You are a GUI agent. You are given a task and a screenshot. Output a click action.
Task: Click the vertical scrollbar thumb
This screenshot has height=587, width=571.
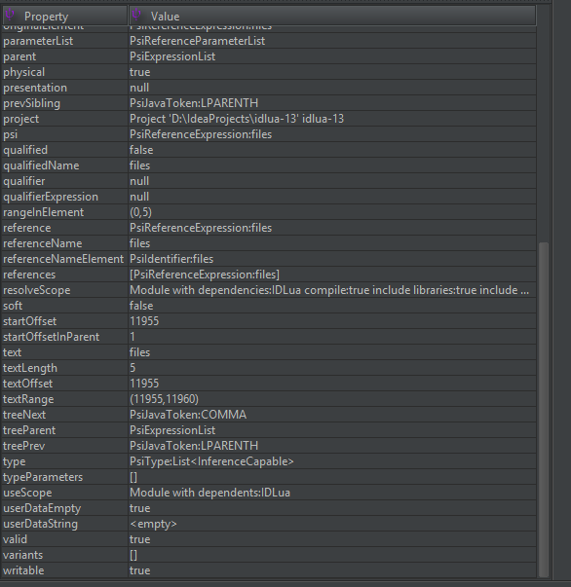(544, 410)
